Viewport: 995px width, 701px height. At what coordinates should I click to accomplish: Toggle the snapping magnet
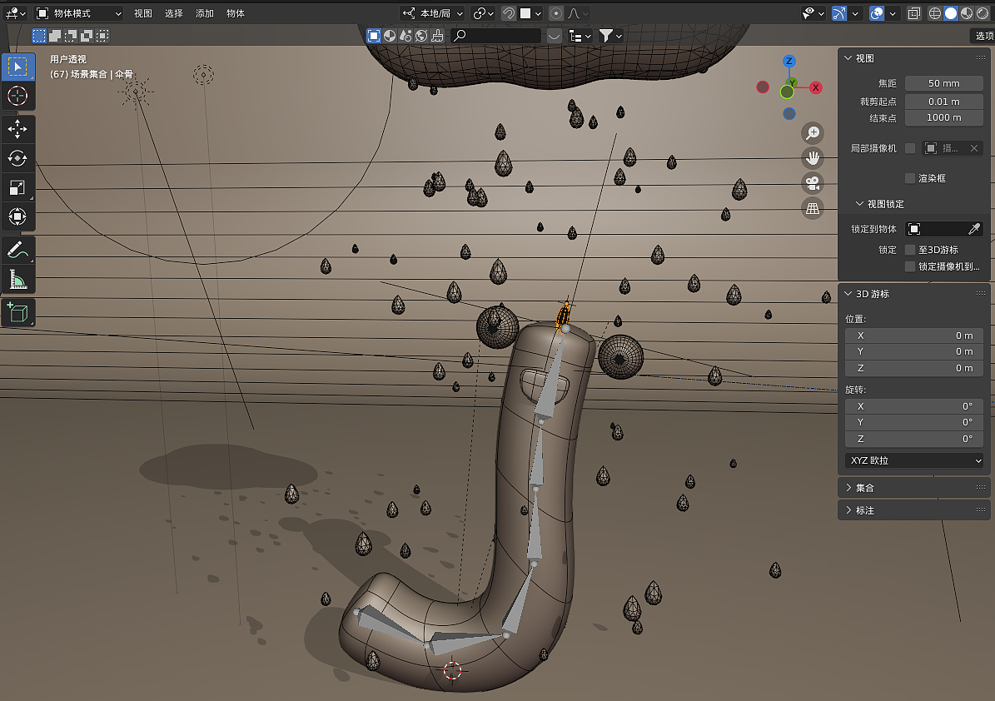coord(508,13)
